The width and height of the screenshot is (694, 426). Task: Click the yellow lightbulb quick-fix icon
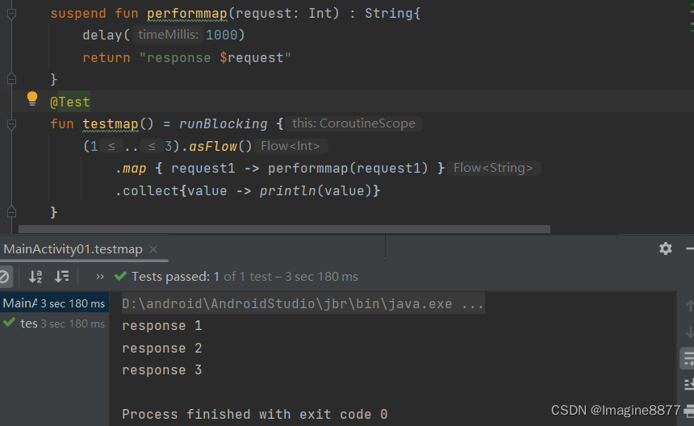pos(31,98)
